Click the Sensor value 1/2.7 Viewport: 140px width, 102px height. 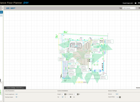pyautogui.click(x=117, y=94)
